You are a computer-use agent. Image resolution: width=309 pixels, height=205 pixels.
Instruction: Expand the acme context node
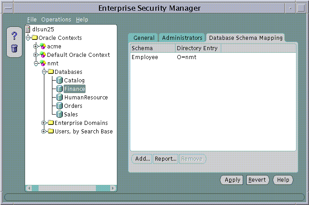click(x=36, y=47)
